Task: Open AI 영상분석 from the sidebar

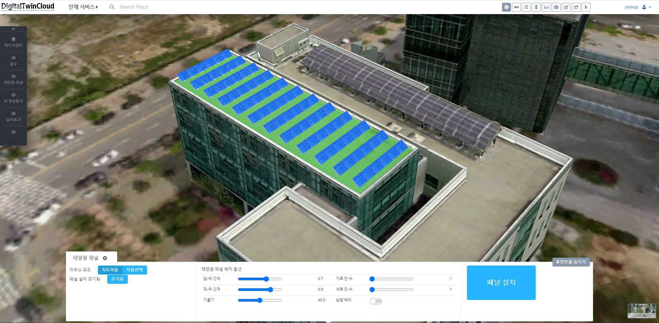Action: coord(13,98)
